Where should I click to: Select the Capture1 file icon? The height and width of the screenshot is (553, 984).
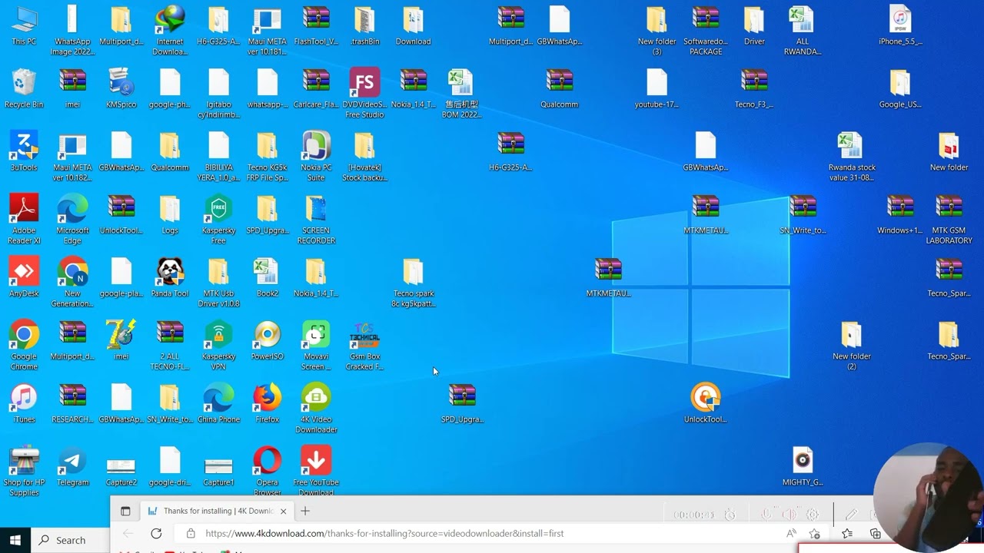[218, 471]
